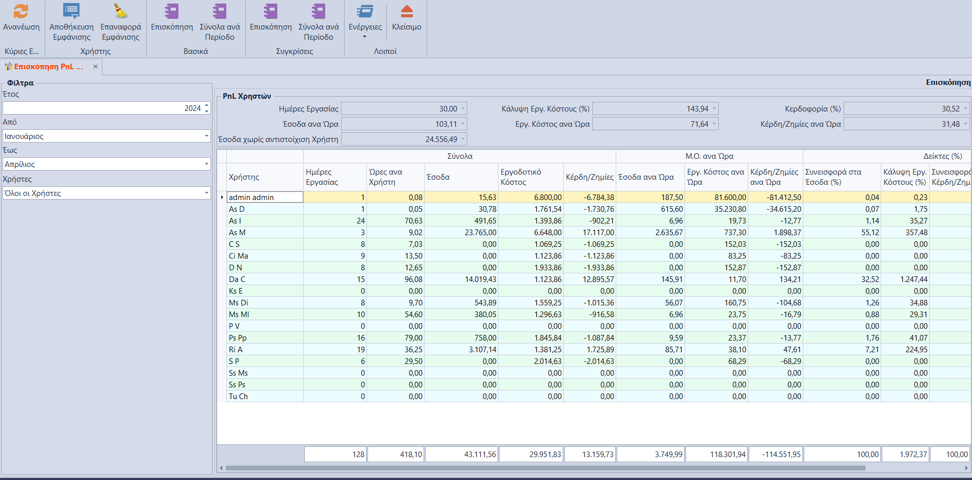This screenshot has width=972, height=480.
Task: Click the Ανανέωση refresh icon
Action: coord(21,11)
